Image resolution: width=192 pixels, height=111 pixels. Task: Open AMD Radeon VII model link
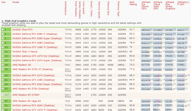click(x=22, y=65)
